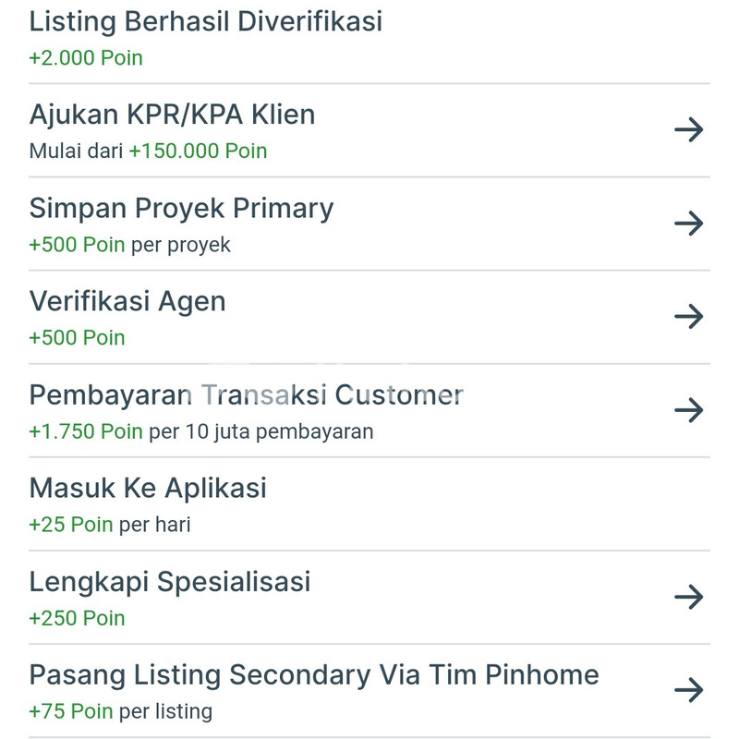Image resolution: width=739 pixels, height=739 pixels.
Task: Open Simpan Proyek Primary title
Action: [x=181, y=208]
